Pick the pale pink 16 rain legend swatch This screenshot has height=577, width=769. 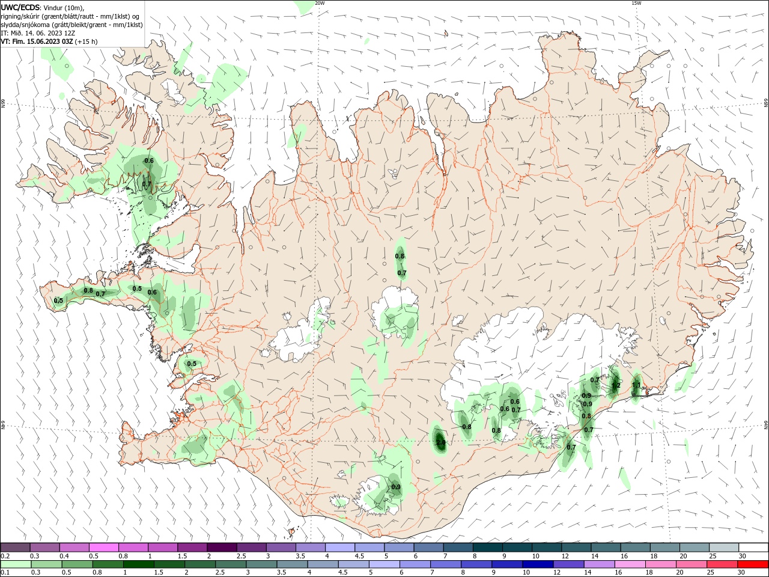pyautogui.click(x=629, y=564)
